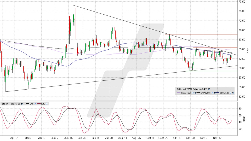Click the black SMA(200) line sample
Viewport: 251px width, 141px height.
[x=198, y=92]
